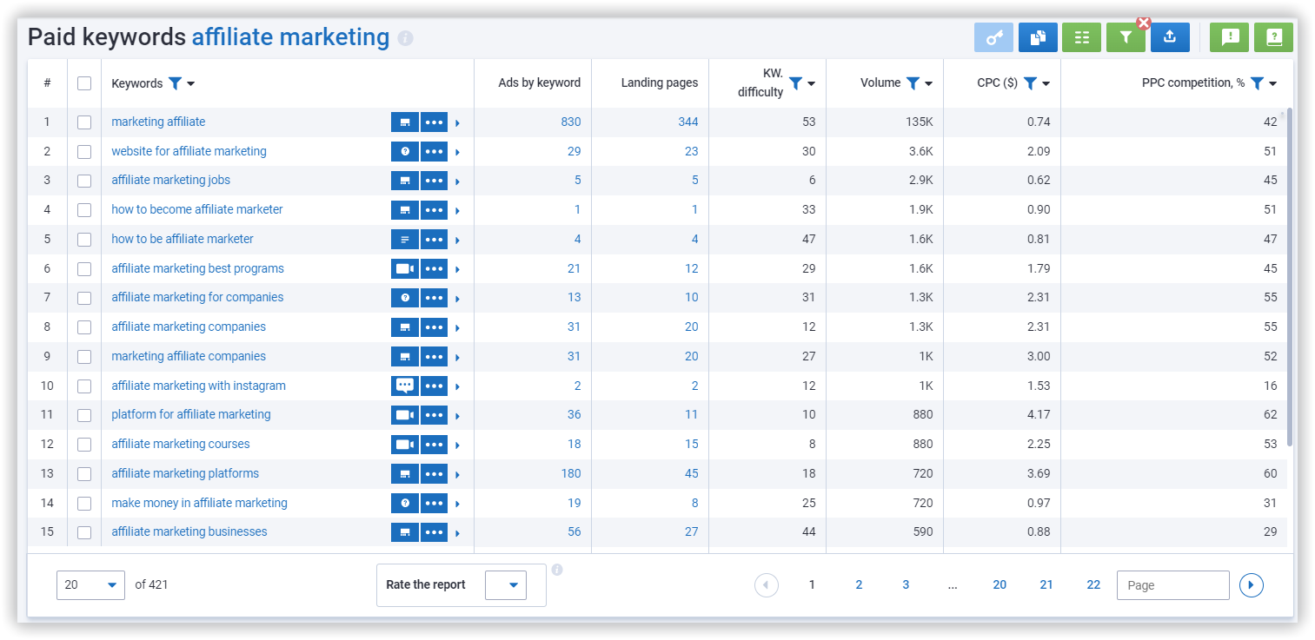Check the row for affiliate marketing platforms
This screenshot has width=1315, height=640.
coord(84,474)
